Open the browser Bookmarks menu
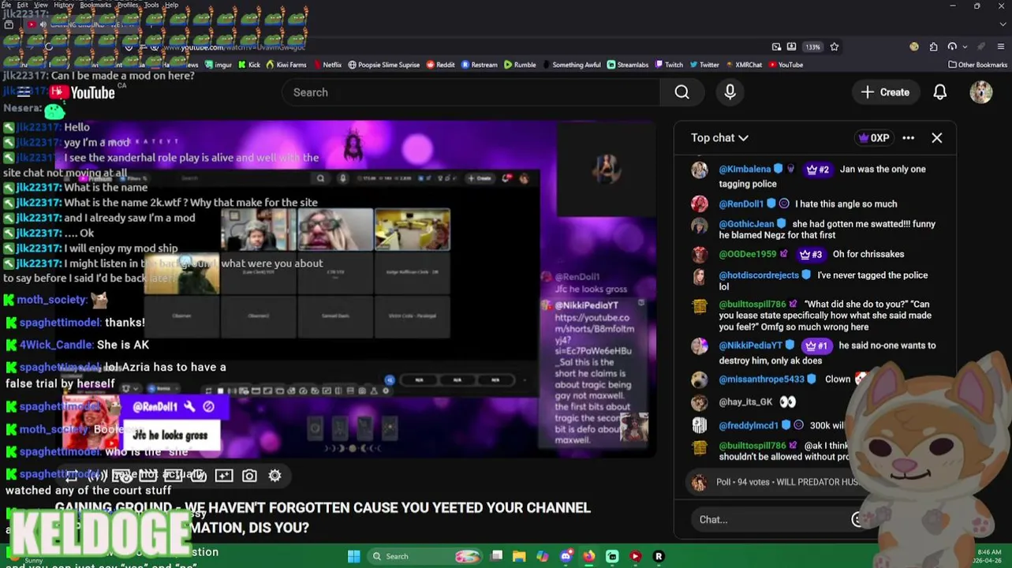 tap(95, 5)
